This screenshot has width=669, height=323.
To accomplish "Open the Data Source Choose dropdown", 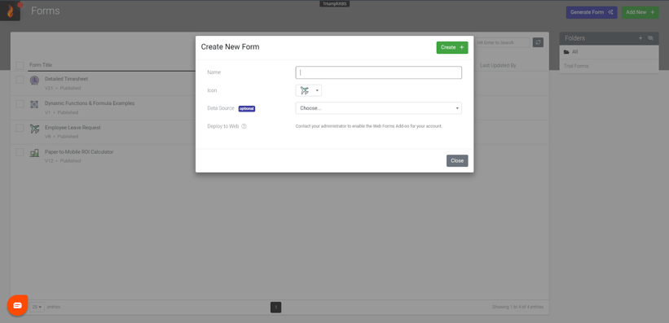I will (378, 108).
